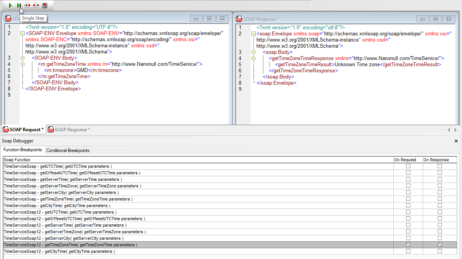Image resolution: width=462 pixels, height=259 pixels.
Task: Click the Step to Next Request icon
Action: tap(27, 5)
